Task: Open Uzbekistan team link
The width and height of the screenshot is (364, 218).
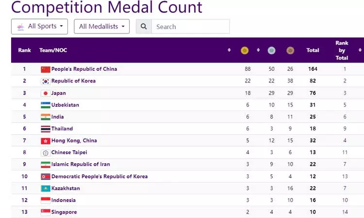Action: point(65,105)
